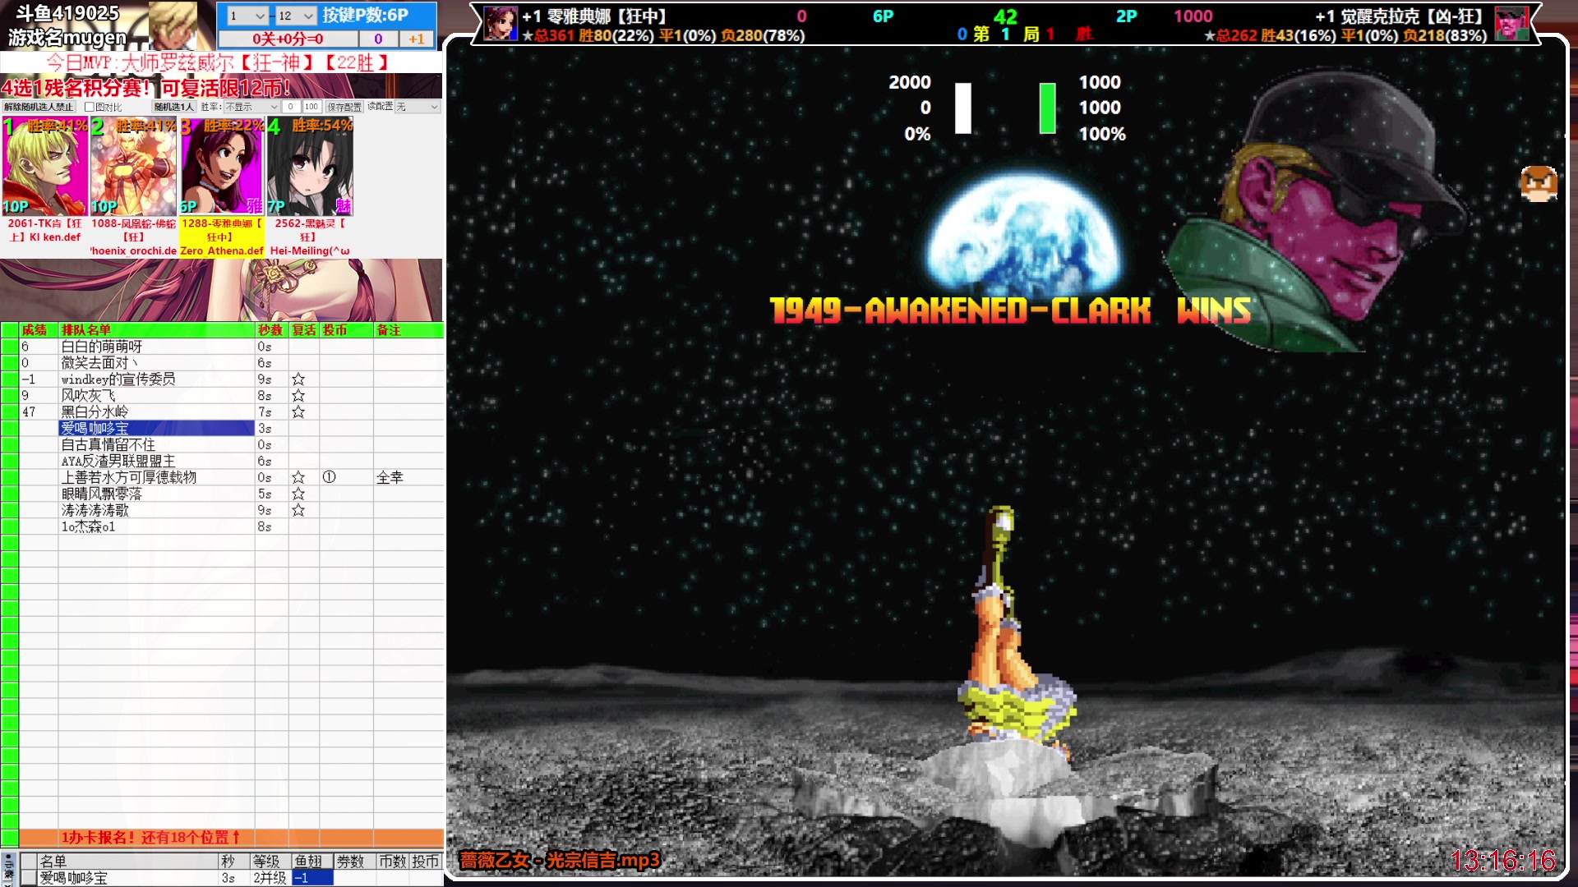The height and width of the screenshot is (887, 1578).
Task: Click 币数 header in bottom table
Action: point(392,862)
